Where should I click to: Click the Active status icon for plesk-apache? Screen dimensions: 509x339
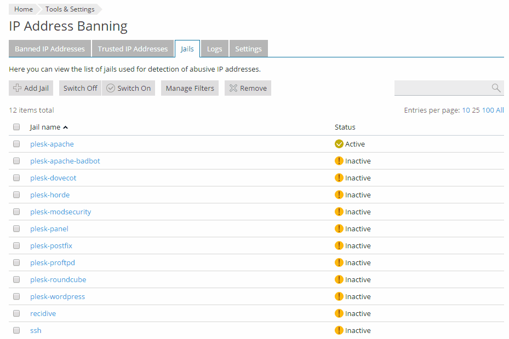339,144
